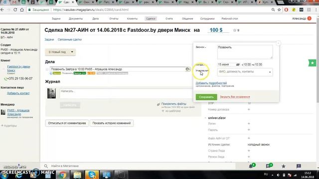Viewport: 319px width, 179px height.
Task: Close the call popup with round X
Action: pyautogui.click(x=278, y=43)
